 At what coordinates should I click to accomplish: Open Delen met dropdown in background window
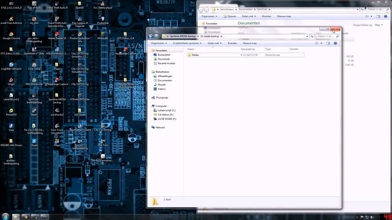coord(249,16)
